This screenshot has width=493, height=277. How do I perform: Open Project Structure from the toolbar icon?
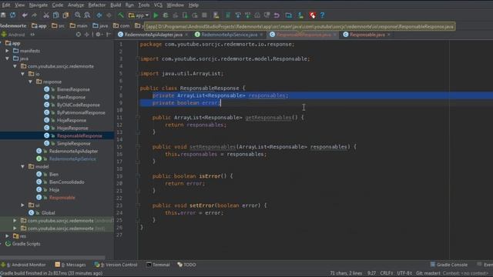(x=288, y=15)
